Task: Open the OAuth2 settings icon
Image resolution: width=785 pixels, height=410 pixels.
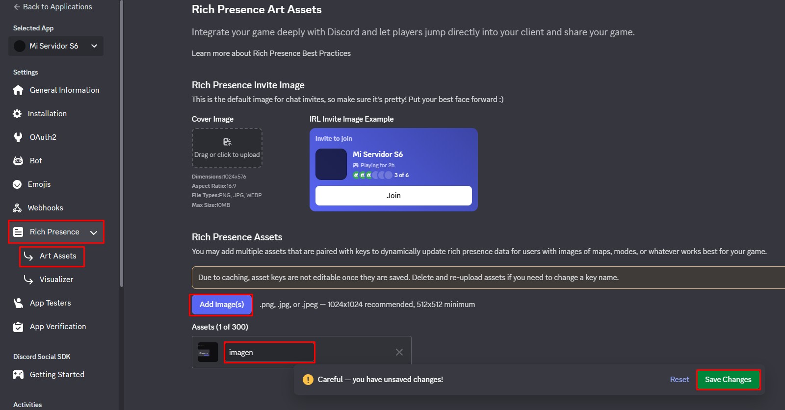Action: (17, 137)
